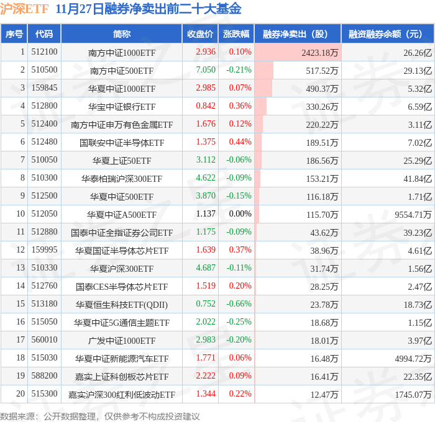Screen dimensions: 435x422
Task: Click fund code 159995
Action: [44, 249]
